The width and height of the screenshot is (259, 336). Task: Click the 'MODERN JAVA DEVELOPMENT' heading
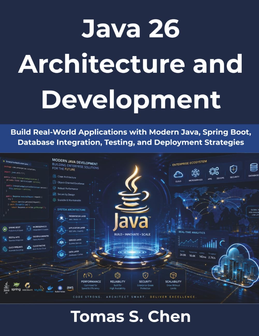[x=75, y=161]
